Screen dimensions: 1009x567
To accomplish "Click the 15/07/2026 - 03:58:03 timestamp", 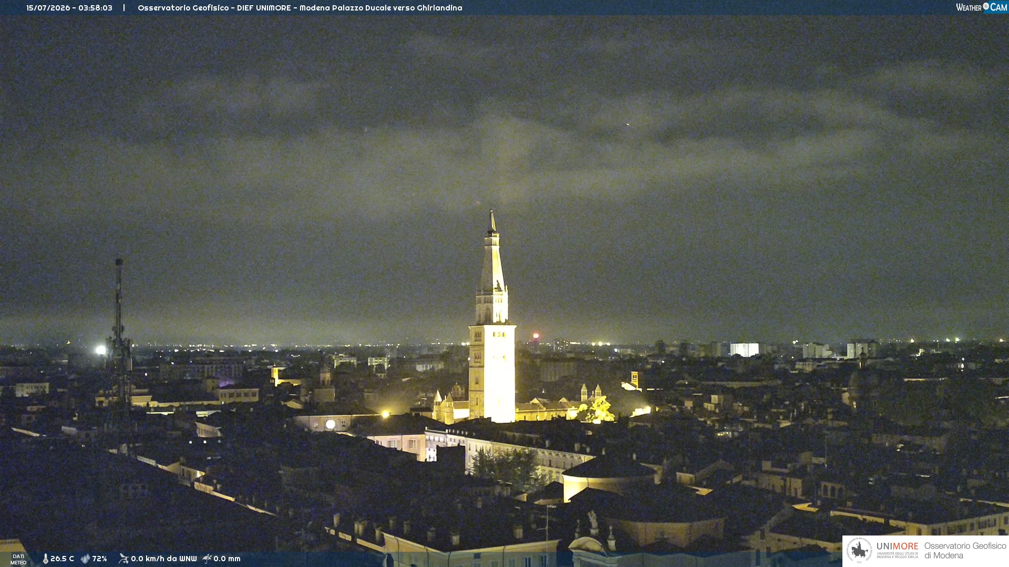I will point(69,8).
